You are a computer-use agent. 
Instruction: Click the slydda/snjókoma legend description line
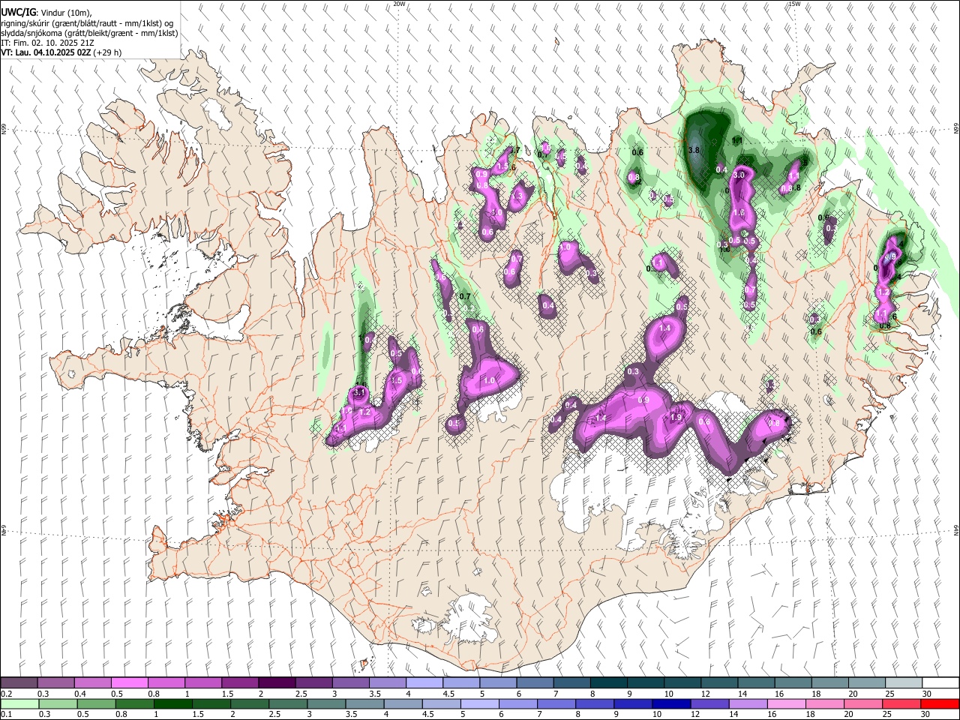89,33
